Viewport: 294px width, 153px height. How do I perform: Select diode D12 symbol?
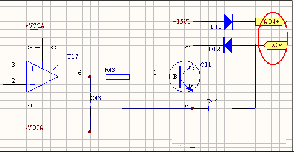click(228, 45)
